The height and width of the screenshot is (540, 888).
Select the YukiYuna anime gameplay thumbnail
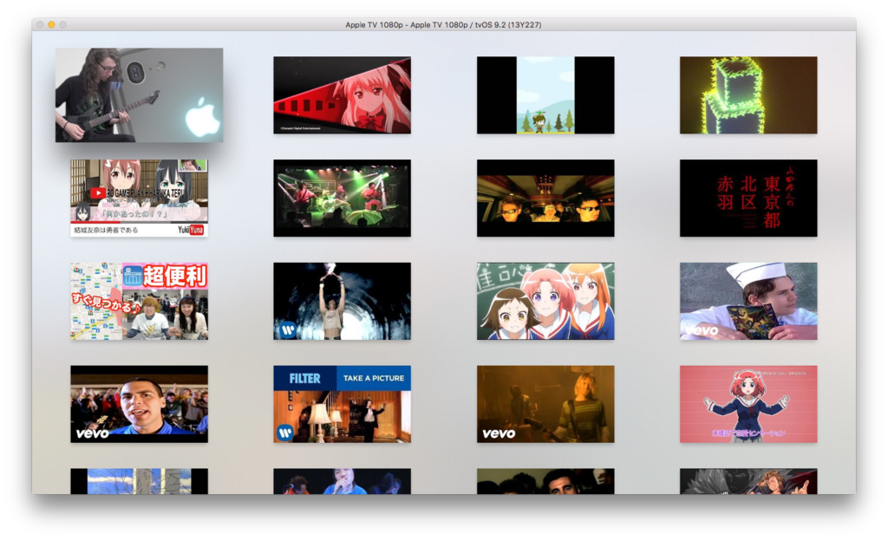tap(139, 198)
